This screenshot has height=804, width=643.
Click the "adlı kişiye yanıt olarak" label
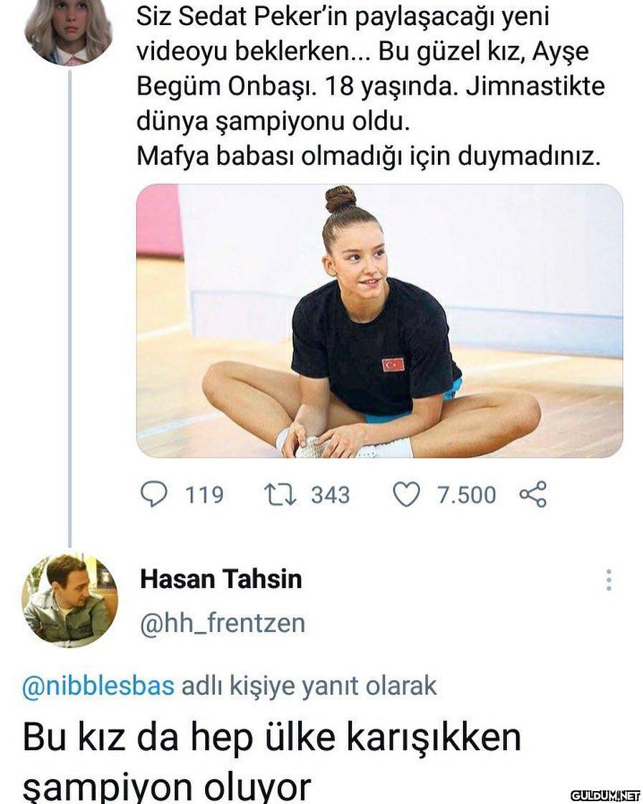point(309,686)
